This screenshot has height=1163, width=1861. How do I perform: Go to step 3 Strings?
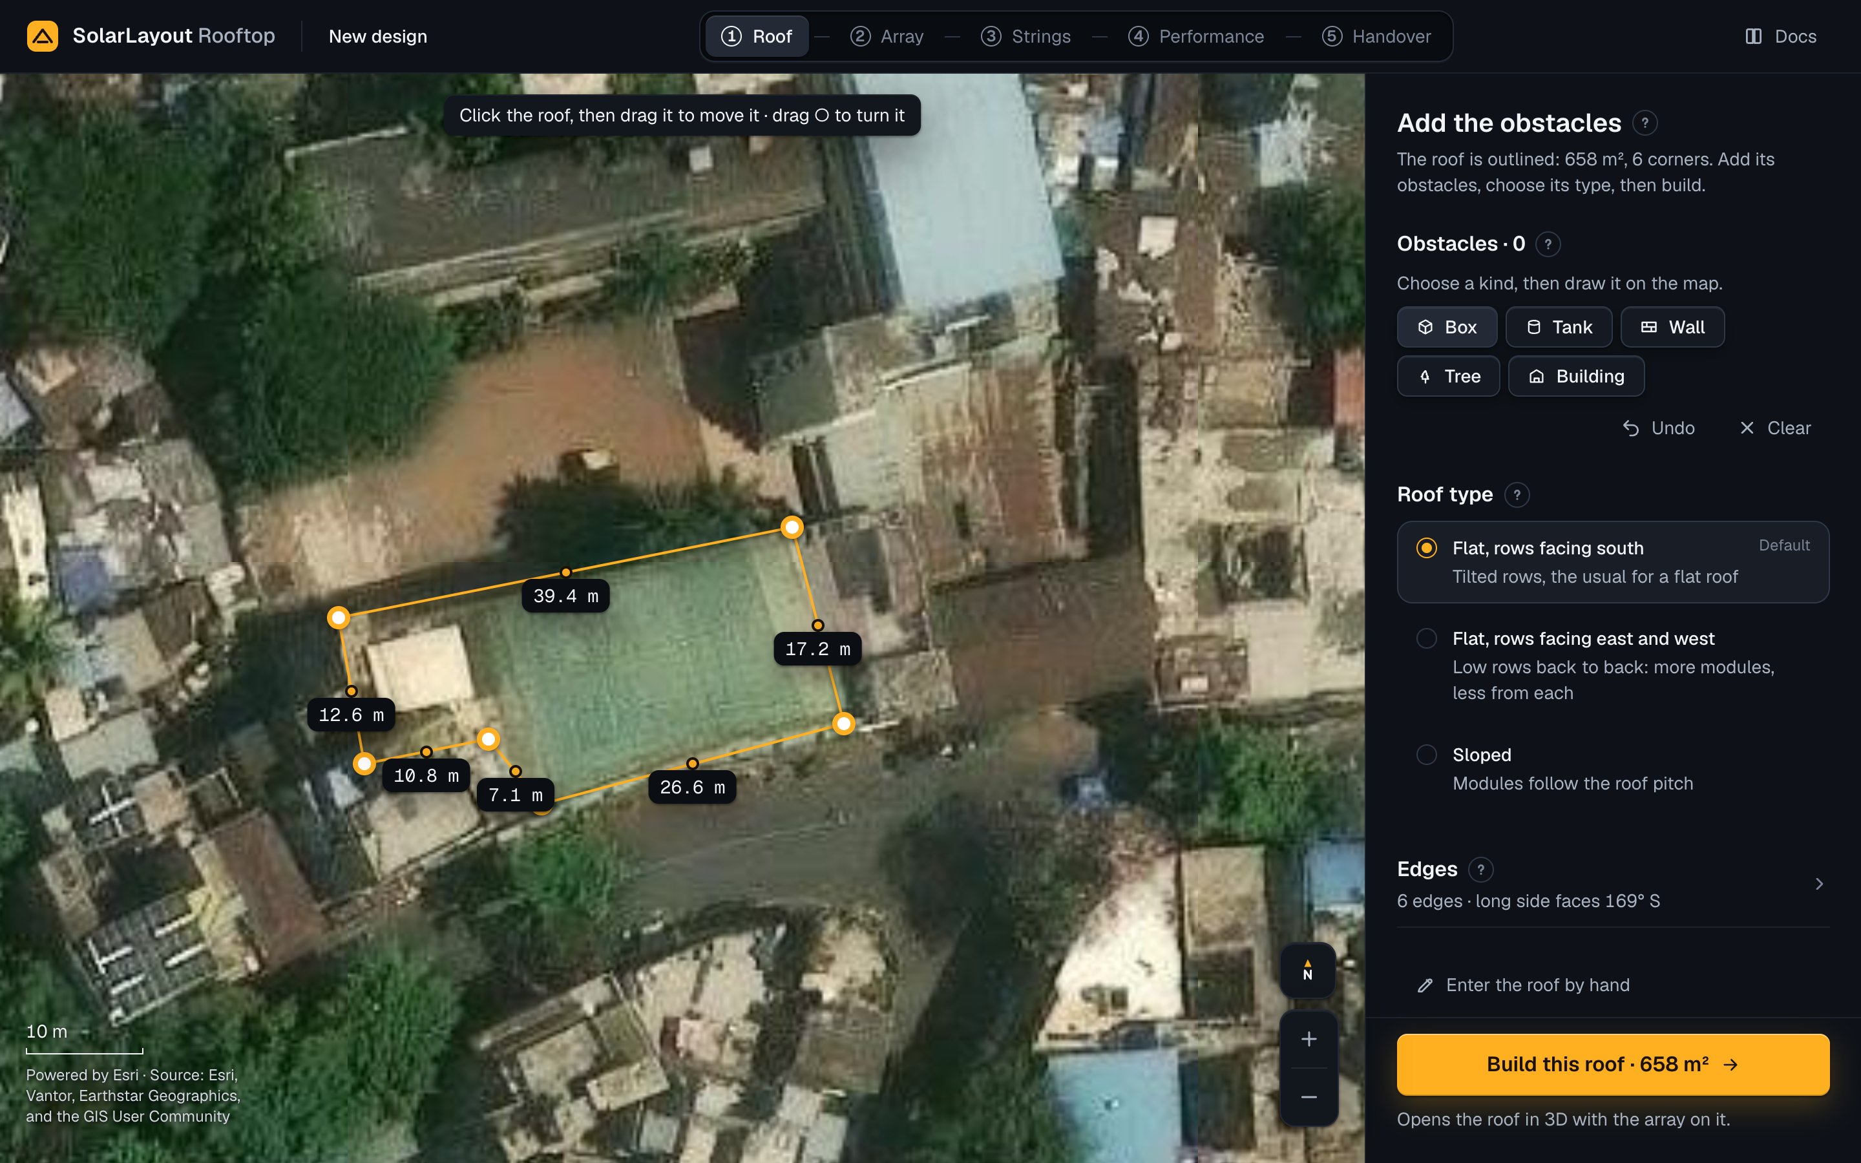pos(1026,36)
